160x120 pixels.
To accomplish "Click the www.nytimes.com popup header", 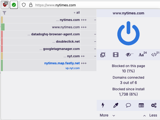I will [128, 13].
